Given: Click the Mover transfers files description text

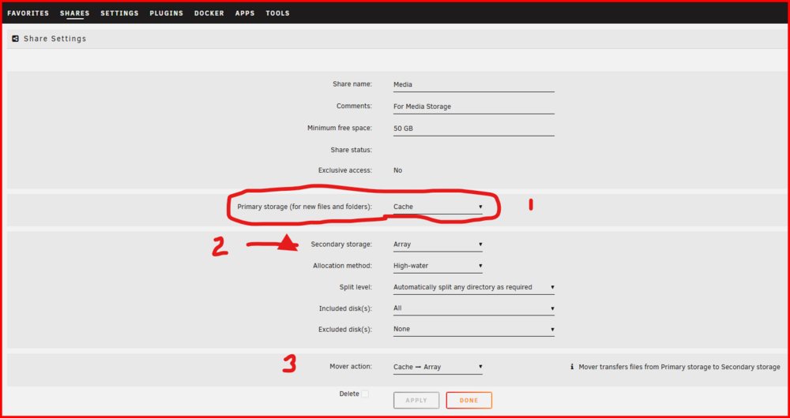Looking at the screenshot, I should point(679,368).
